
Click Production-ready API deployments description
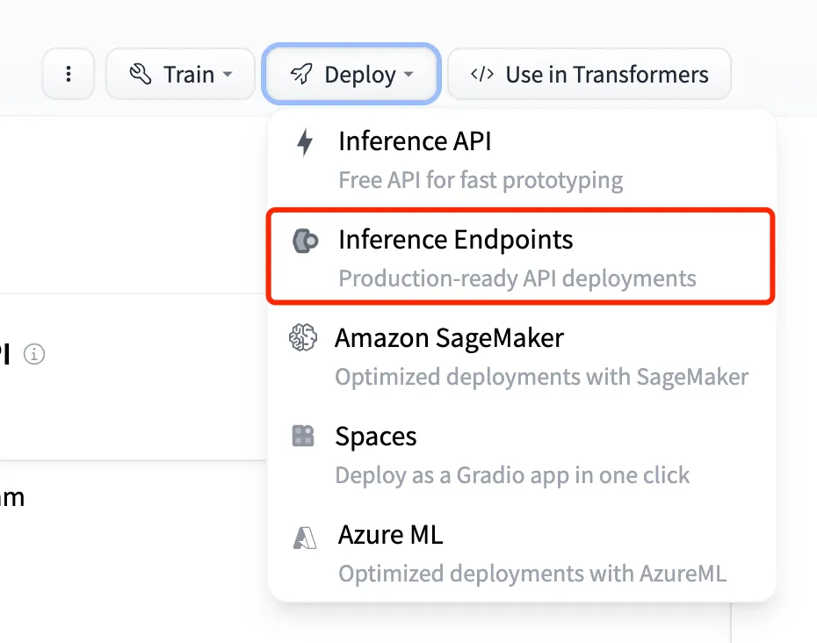517,278
